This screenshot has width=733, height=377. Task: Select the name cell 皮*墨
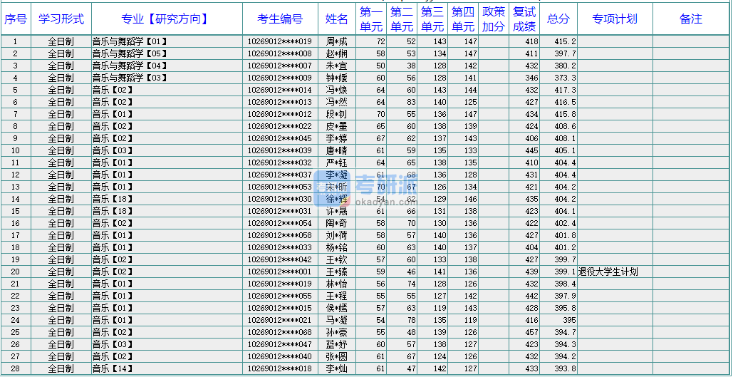click(337, 126)
